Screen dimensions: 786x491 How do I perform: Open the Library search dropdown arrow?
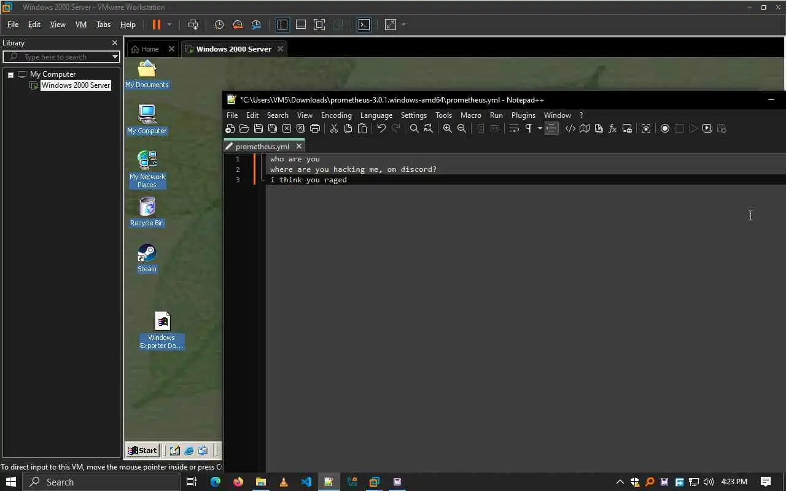click(x=115, y=56)
